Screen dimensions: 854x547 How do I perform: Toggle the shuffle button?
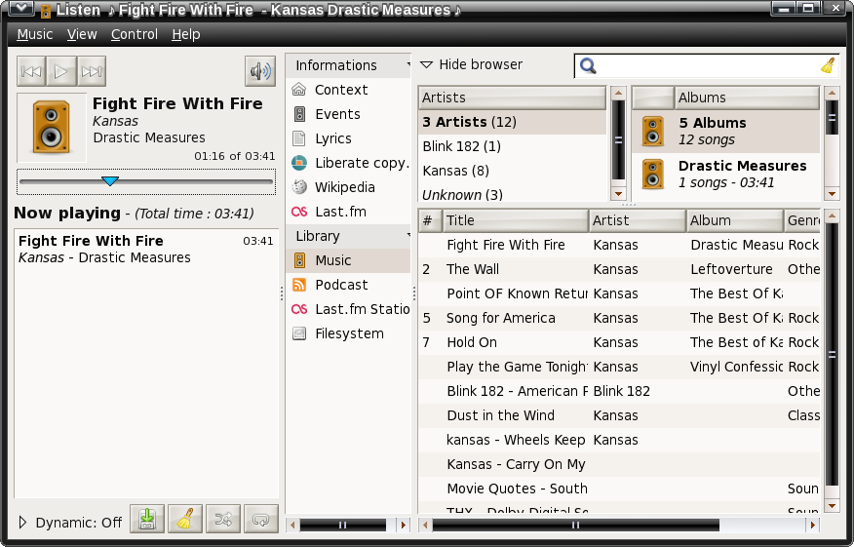click(x=223, y=520)
